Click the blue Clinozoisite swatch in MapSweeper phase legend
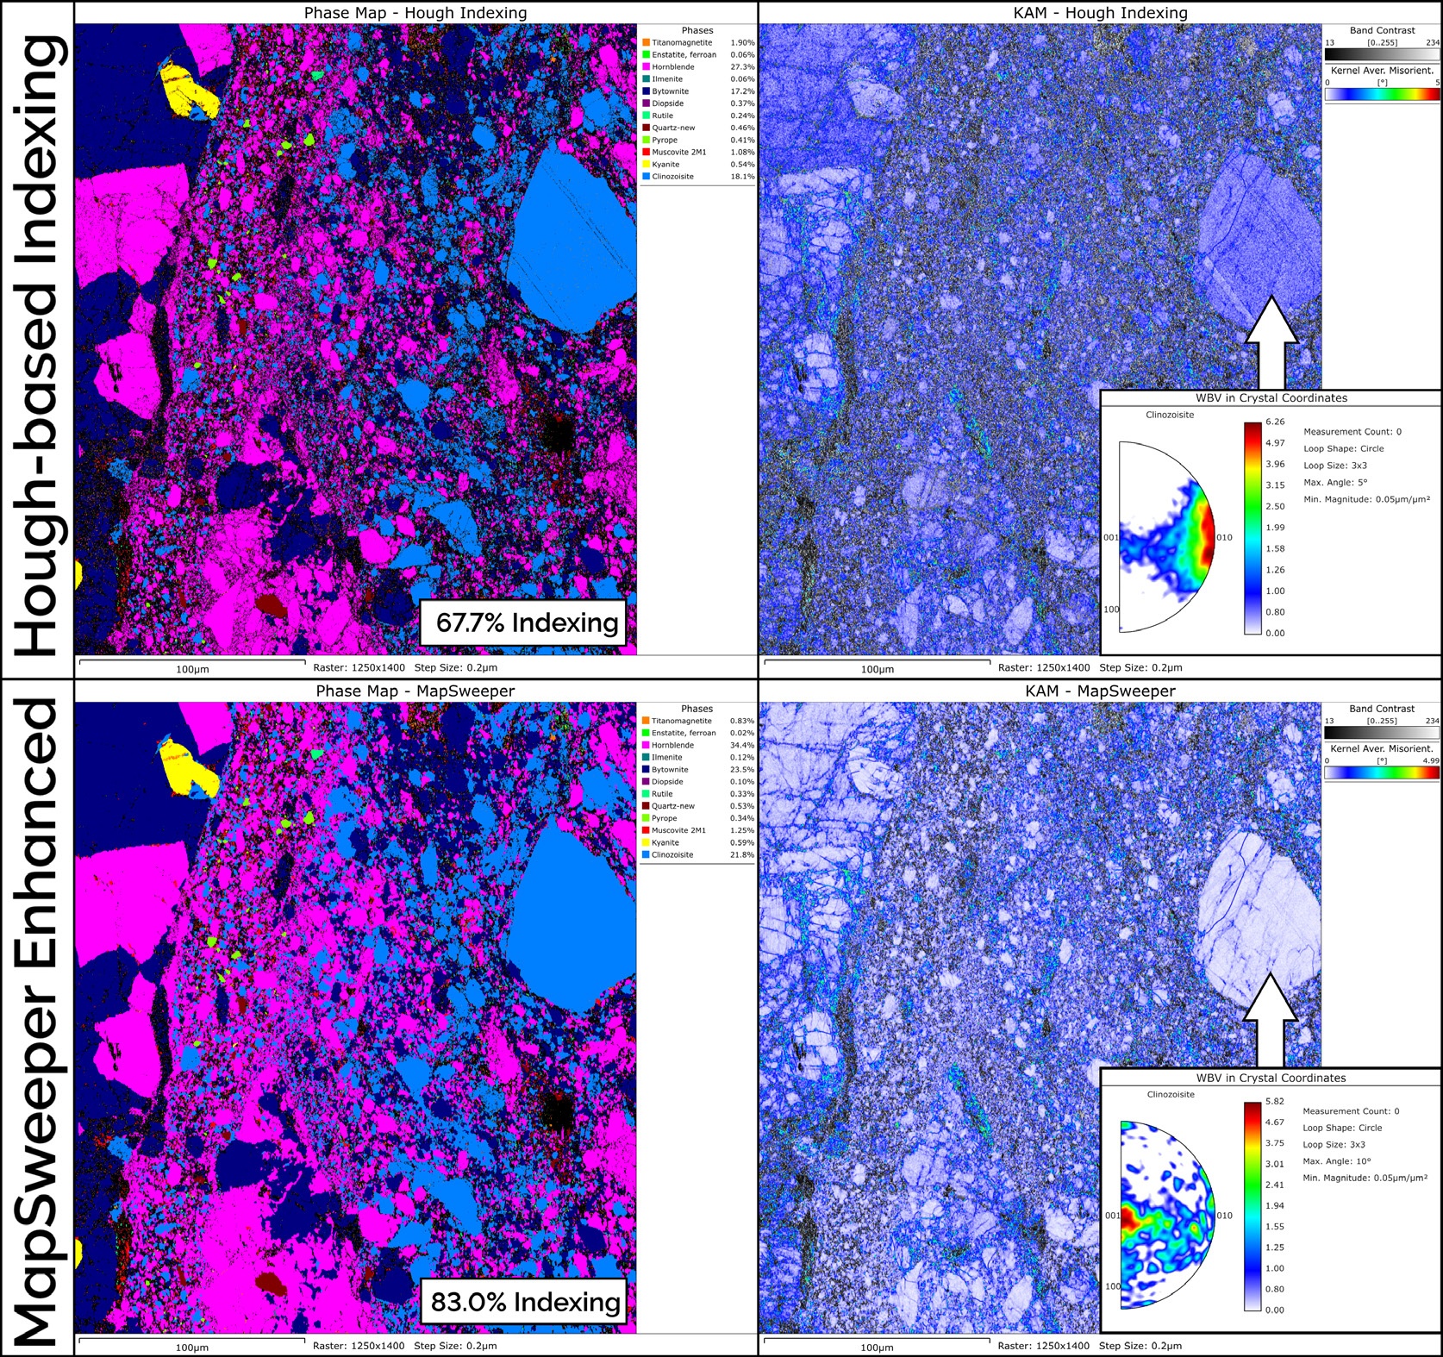This screenshot has width=1443, height=1357. [x=646, y=854]
